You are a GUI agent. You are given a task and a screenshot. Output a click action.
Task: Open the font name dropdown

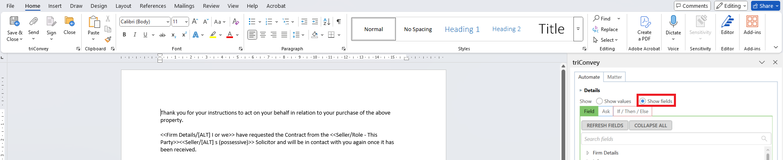(x=168, y=22)
